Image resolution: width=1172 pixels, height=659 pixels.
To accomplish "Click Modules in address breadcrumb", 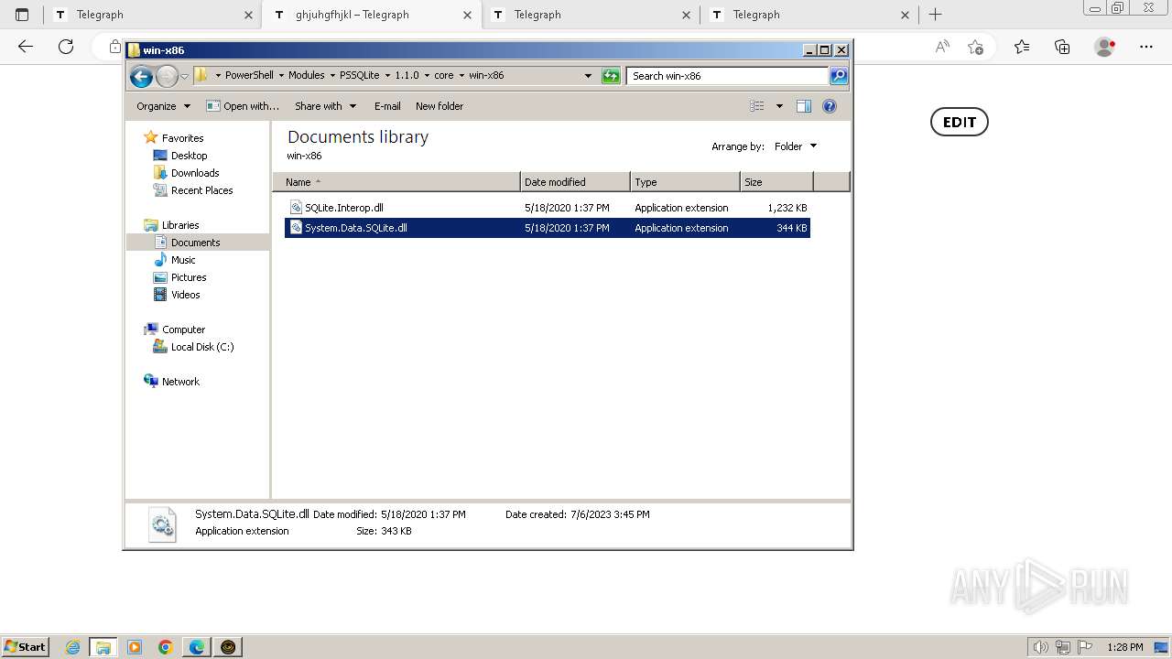I will pos(306,76).
